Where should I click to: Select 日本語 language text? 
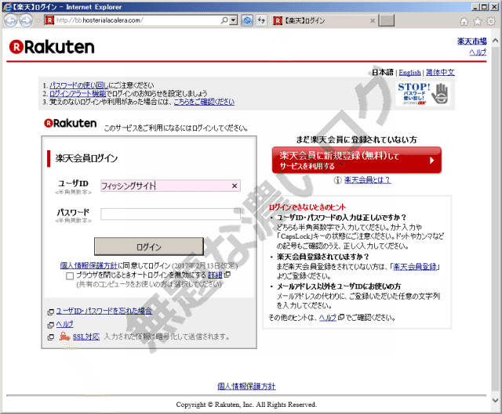coord(383,73)
